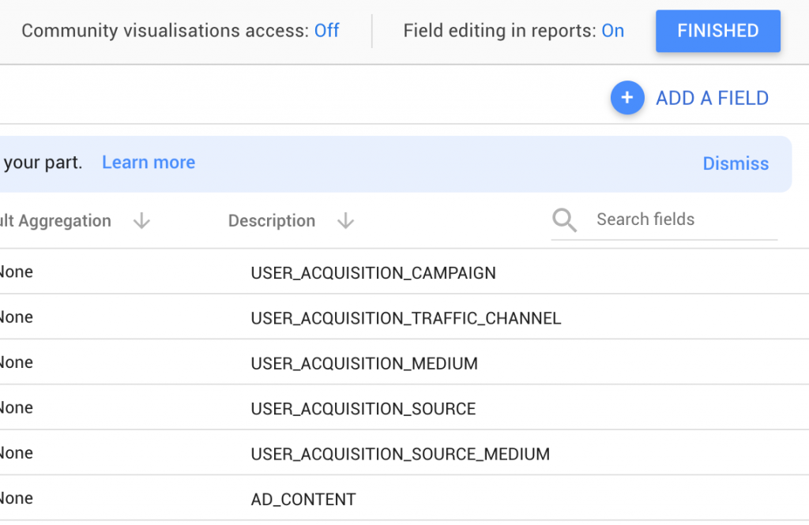The width and height of the screenshot is (809, 525).
Task: Open aggregation dropdown for AD_CONTENT row
Action: click(17, 498)
